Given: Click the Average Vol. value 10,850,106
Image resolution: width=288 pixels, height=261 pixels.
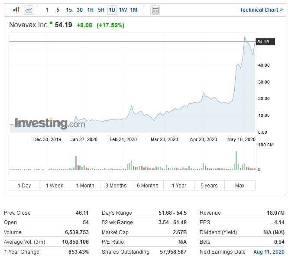Looking at the screenshot, I should point(75,242).
